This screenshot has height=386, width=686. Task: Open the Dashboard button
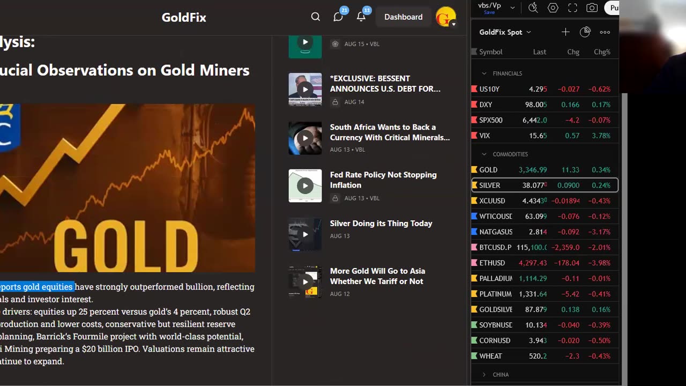[x=403, y=17]
